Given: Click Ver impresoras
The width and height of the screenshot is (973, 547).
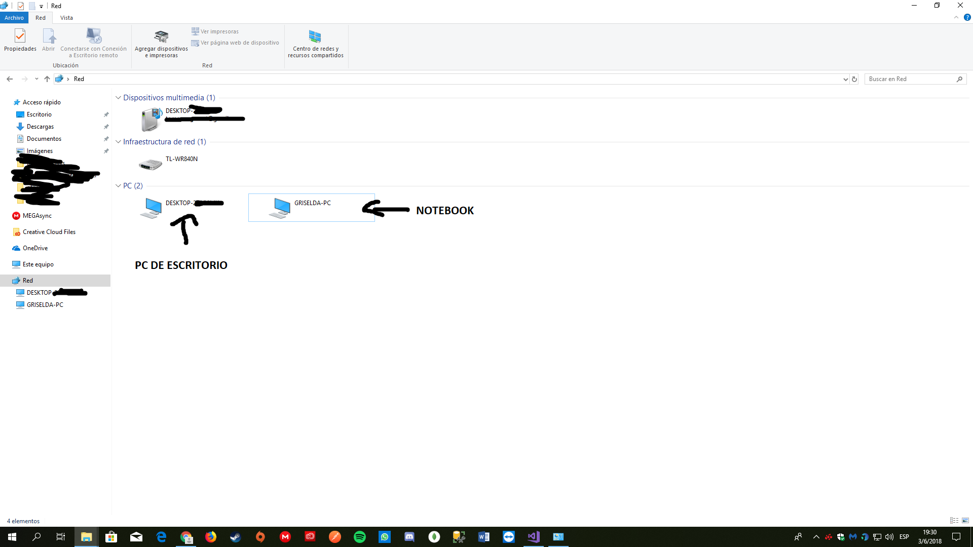Looking at the screenshot, I should click(215, 31).
